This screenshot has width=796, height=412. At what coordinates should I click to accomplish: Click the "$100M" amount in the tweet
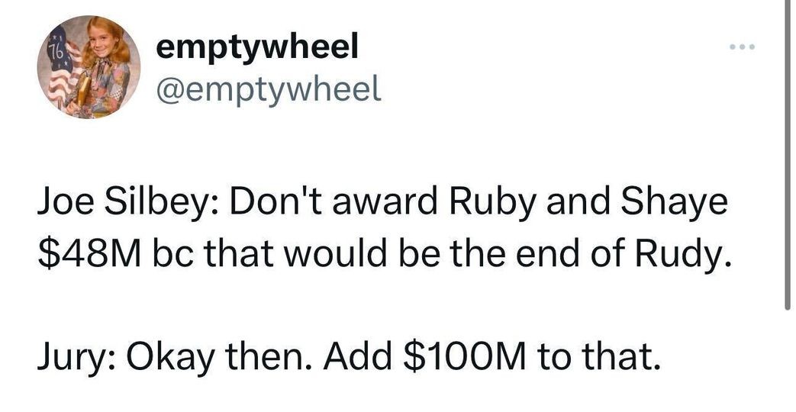(437, 355)
